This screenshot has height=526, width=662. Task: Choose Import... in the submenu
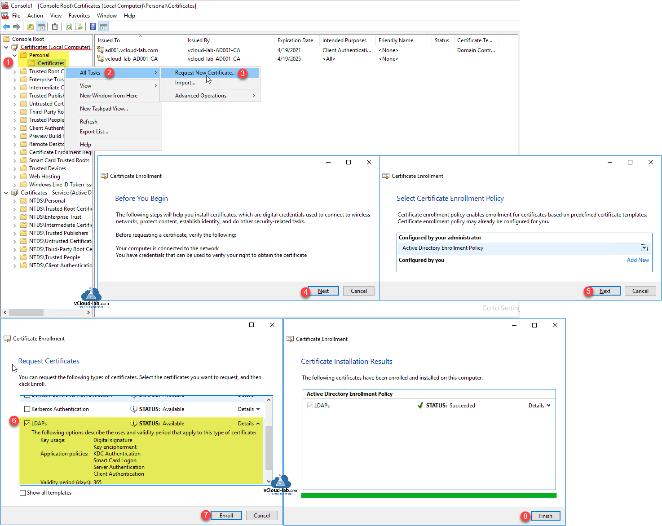210,83
